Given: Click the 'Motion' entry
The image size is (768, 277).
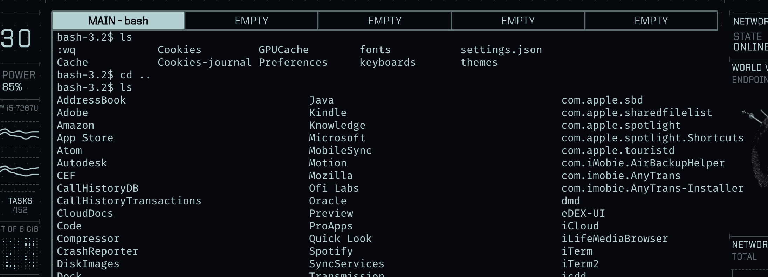Looking at the screenshot, I should [x=328, y=163].
